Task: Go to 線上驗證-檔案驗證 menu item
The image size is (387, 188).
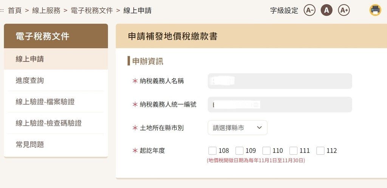Action: [56, 102]
